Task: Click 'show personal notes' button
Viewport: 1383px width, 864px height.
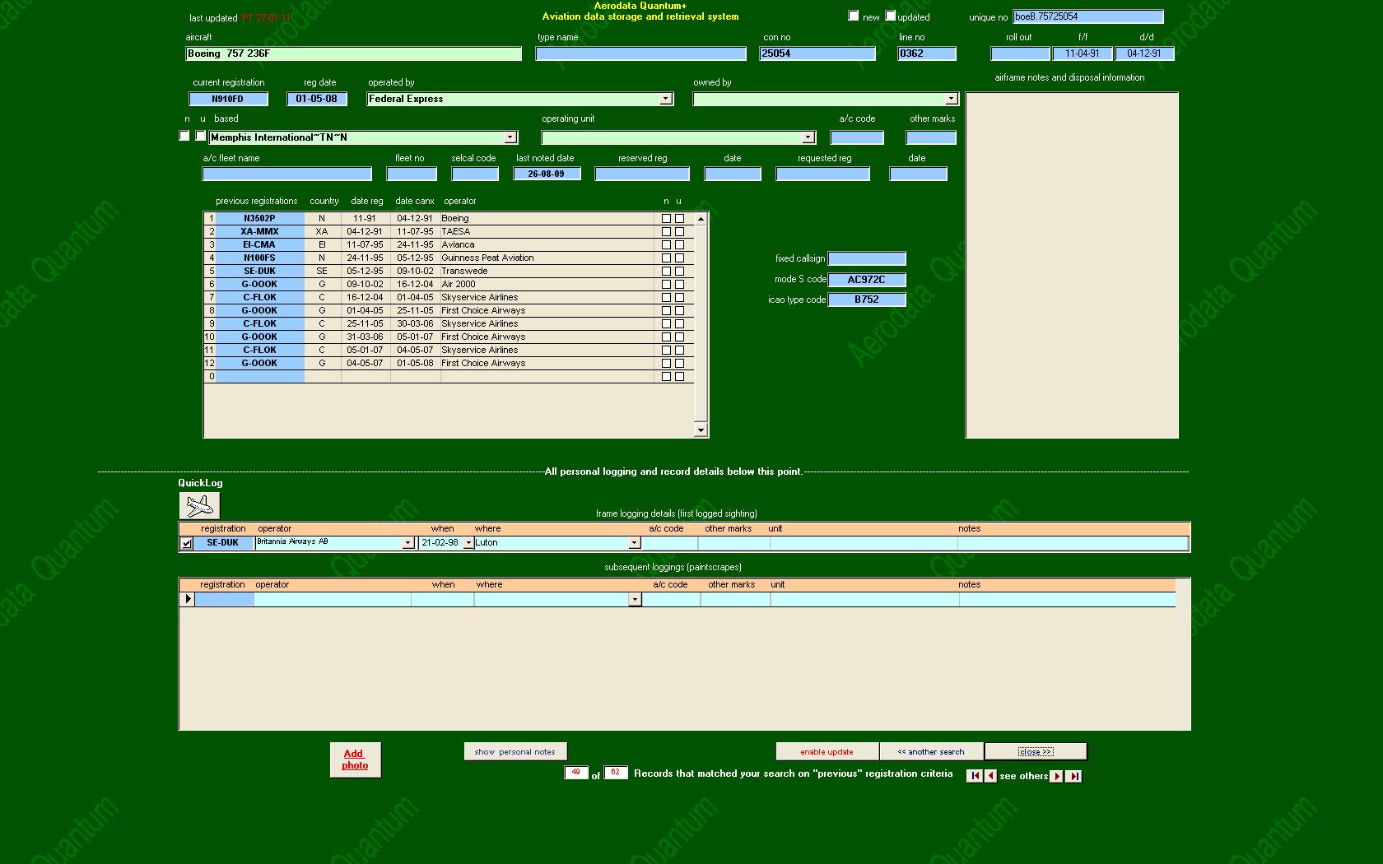Action: point(515,751)
